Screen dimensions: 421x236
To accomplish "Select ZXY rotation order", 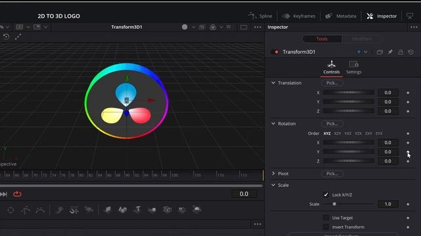I will coord(368,134).
